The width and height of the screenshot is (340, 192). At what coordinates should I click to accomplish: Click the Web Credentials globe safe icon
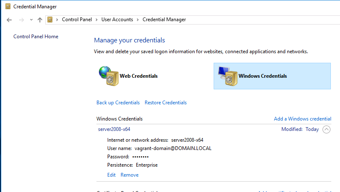click(x=108, y=76)
